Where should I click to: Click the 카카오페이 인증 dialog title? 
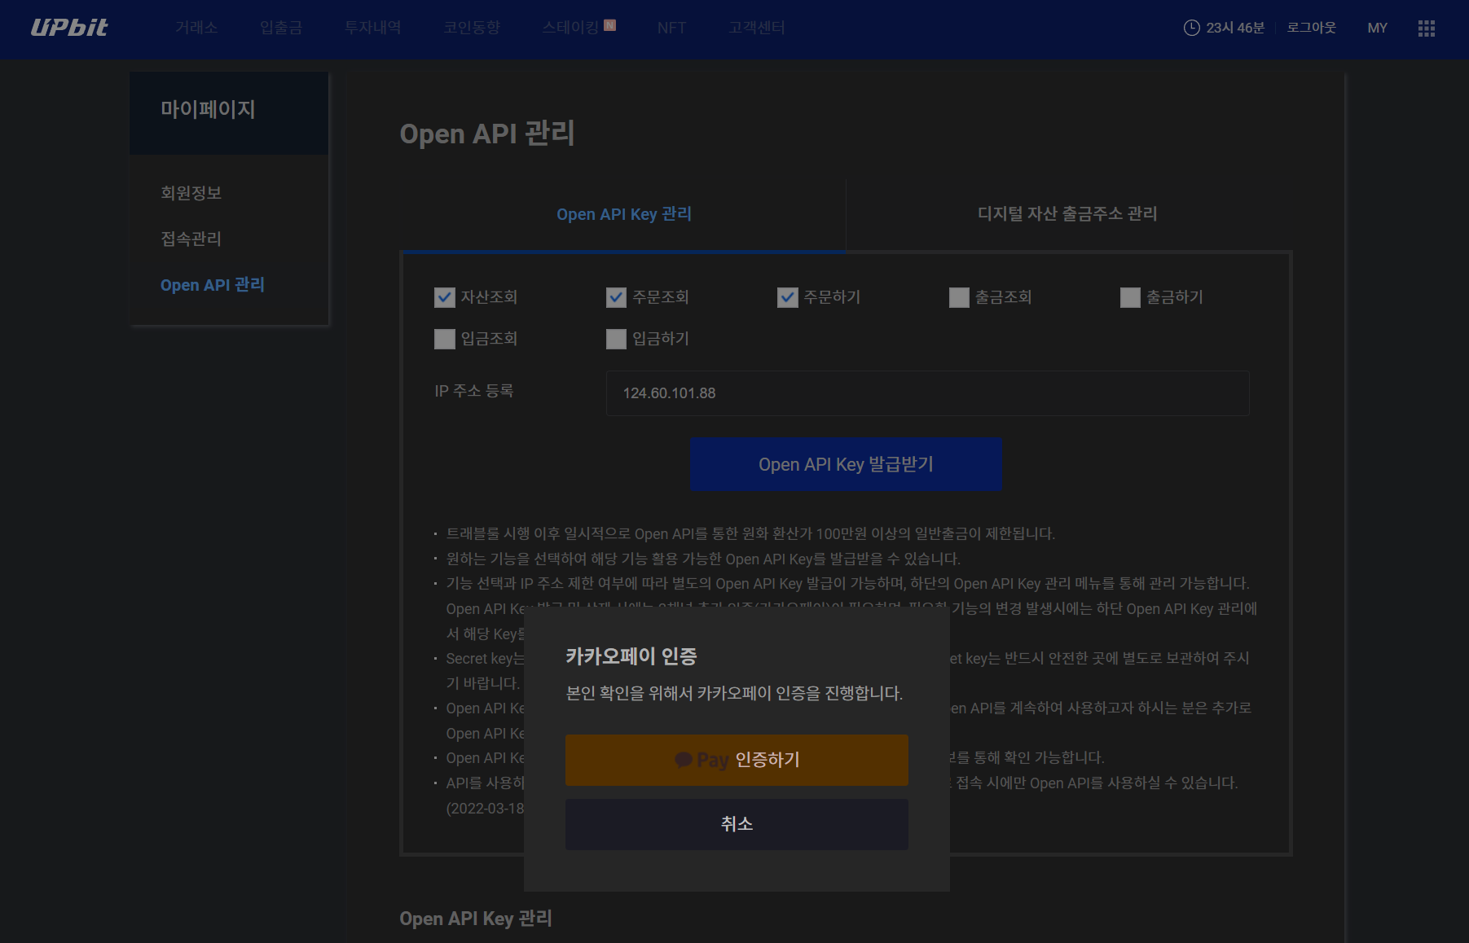pos(631,656)
